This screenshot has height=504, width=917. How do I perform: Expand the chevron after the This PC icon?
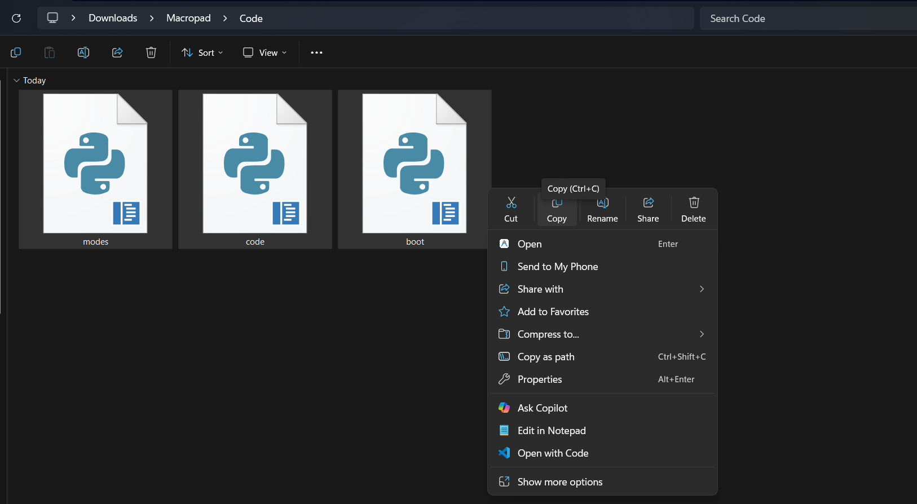point(73,18)
